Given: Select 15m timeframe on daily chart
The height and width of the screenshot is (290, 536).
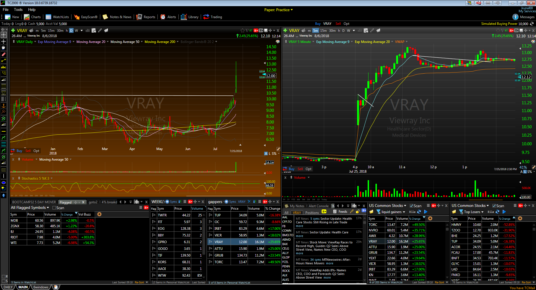Looking at the screenshot, I should (x=51, y=31).
